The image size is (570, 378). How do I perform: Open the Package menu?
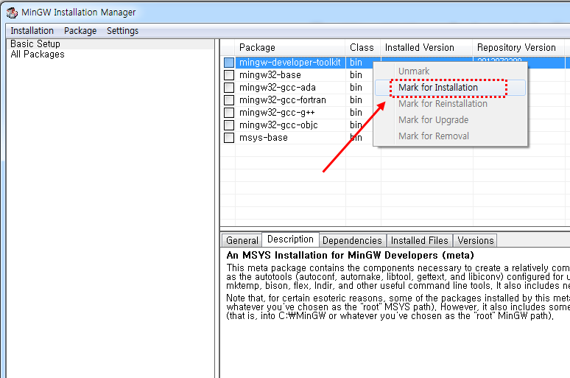pyautogui.click(x=80, y=31)
